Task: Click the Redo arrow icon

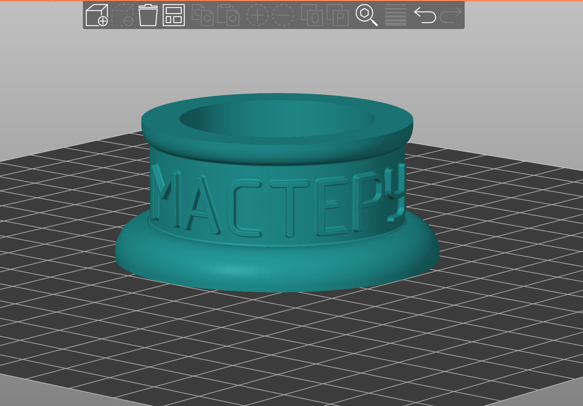Action: coord(451,15)
